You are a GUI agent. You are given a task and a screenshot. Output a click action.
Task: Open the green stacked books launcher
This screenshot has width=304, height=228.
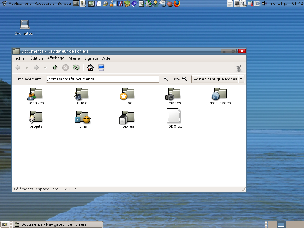coord(127,4)
